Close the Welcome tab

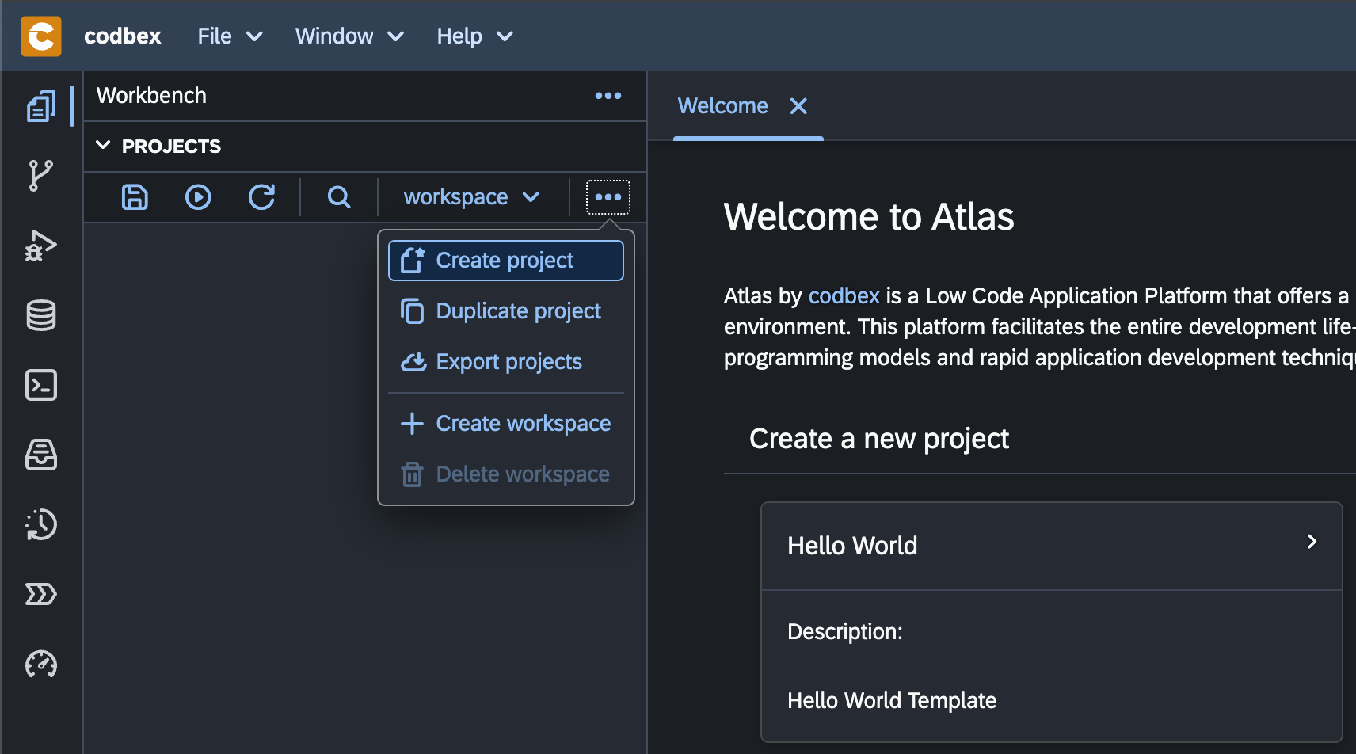pyautogui.click(x=798, y=106)
